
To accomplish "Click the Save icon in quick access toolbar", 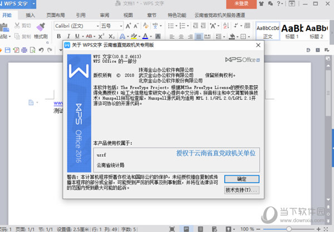I will click(x=7, y=50).
